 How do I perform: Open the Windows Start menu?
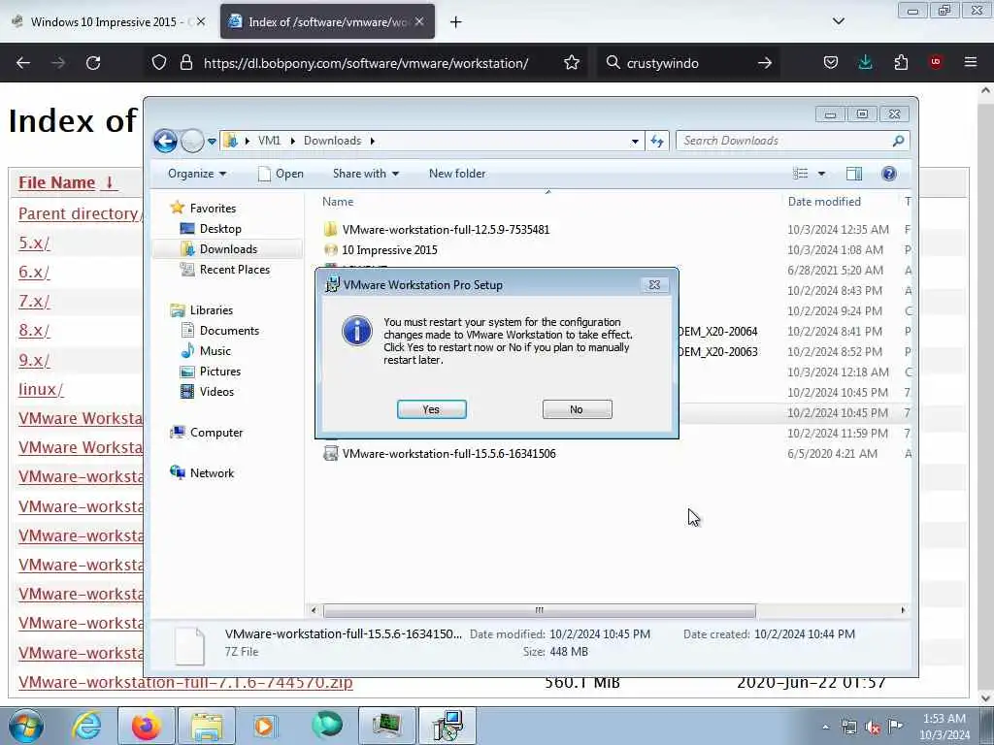pyautogui.click(x=26, y=726)
